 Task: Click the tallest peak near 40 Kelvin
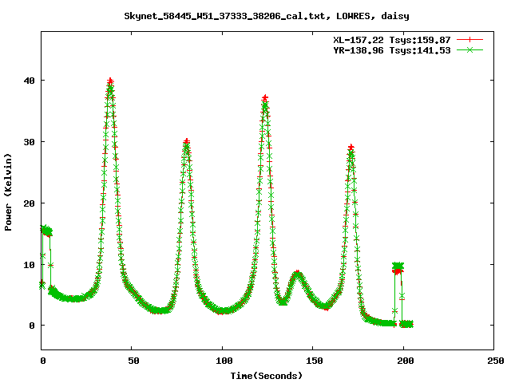(x=110, y=81)
